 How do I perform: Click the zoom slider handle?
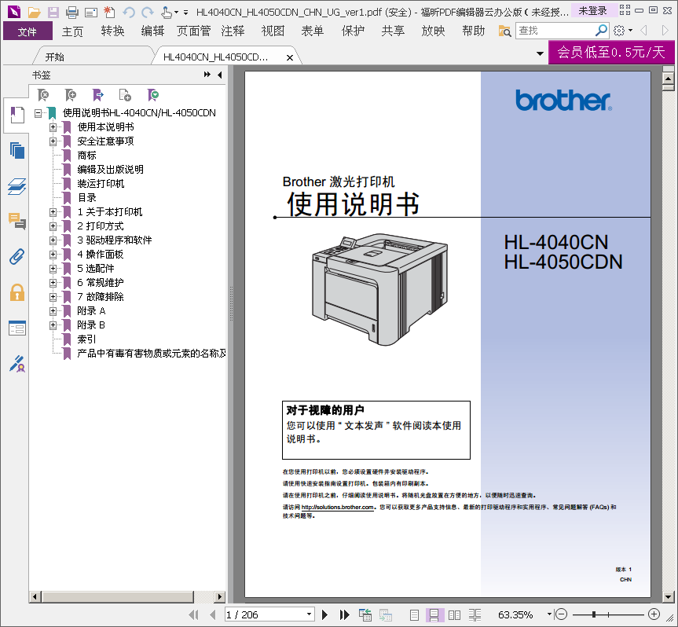click(595, 614)
